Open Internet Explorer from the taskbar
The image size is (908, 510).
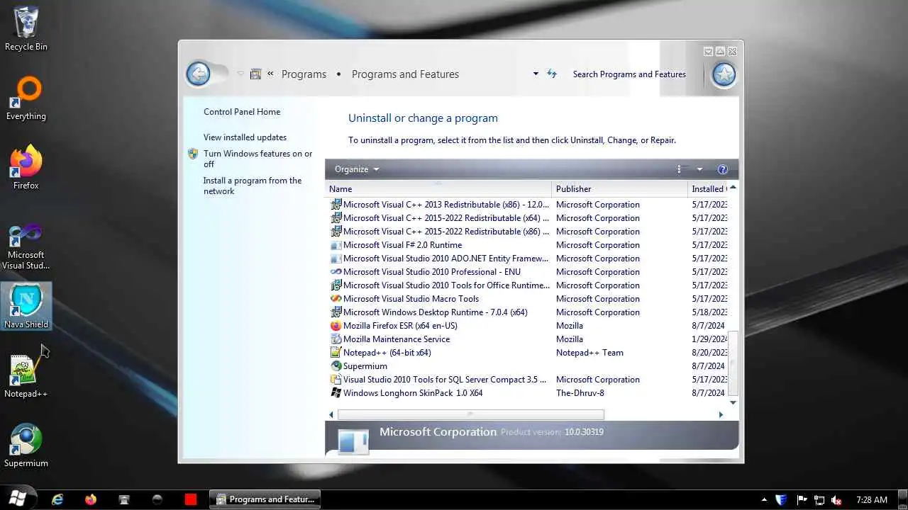tap(57, 499)
